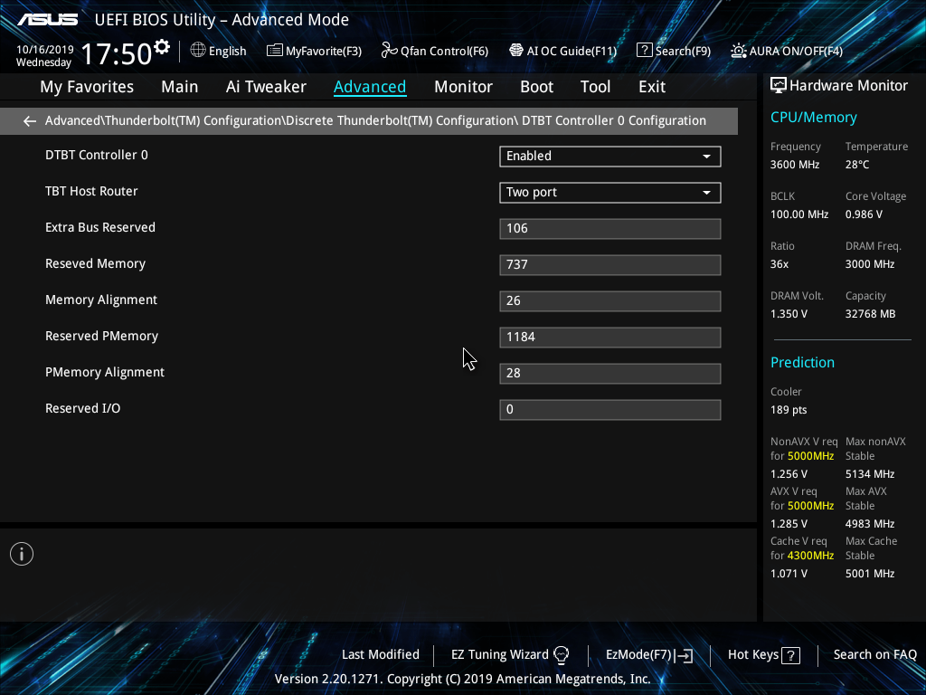The image size is (926, 695).
Task: Click the back arrow in breadcrumb bar
Action: coord(30,121)
